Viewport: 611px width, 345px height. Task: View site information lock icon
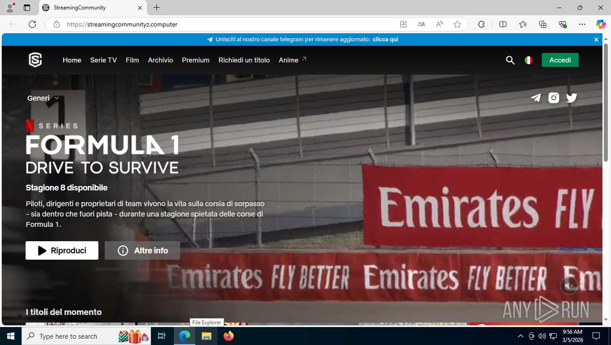coord(57,24)
